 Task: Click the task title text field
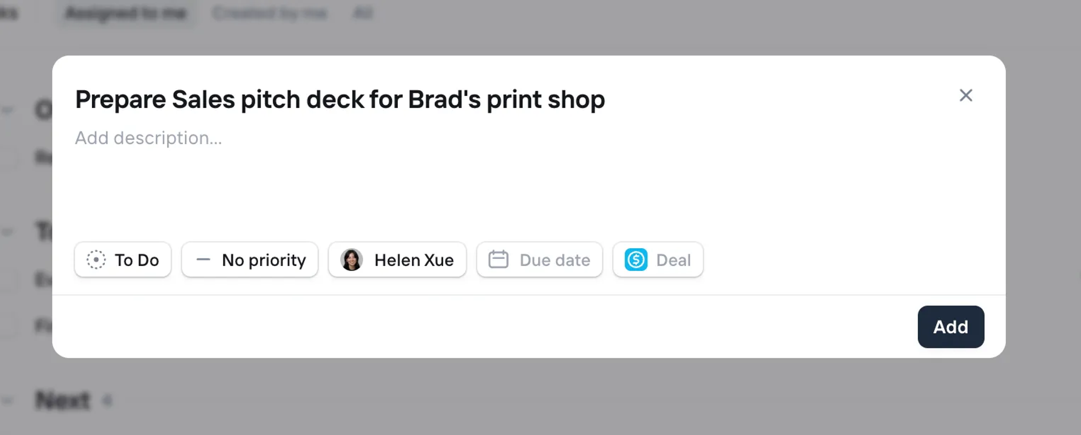click(340, 99)
